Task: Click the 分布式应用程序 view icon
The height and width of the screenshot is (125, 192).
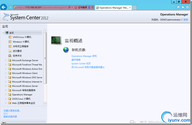Action: pos(10,46)
